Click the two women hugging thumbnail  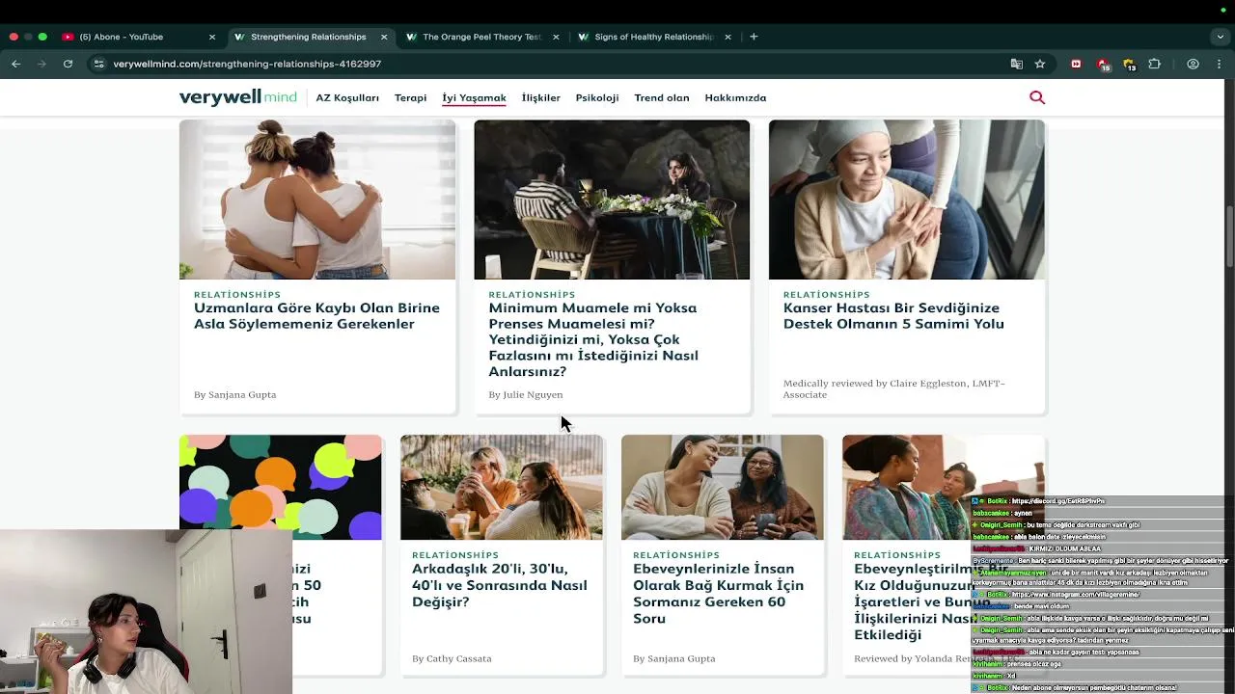(x=317, y=200)
